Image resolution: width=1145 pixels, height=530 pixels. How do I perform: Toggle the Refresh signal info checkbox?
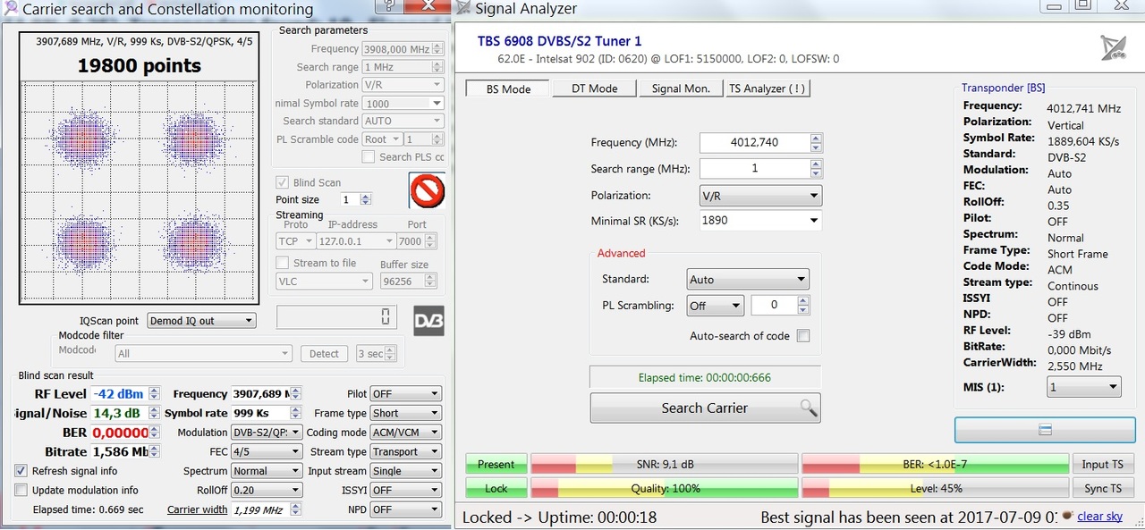point(21,470)
